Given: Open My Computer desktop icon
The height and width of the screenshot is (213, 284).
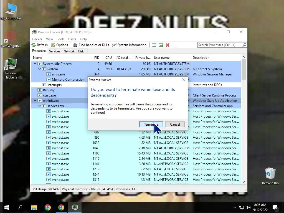Looking at the screenshot, I should click(x=11, y=12).
